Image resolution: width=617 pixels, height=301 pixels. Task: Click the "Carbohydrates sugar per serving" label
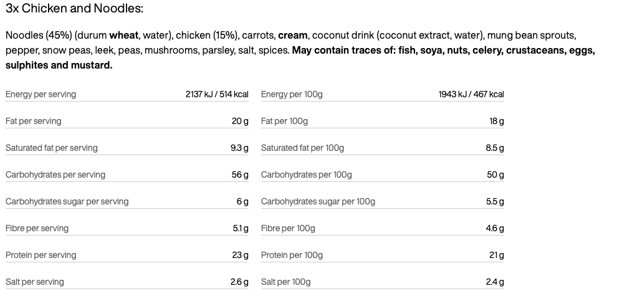67,202
